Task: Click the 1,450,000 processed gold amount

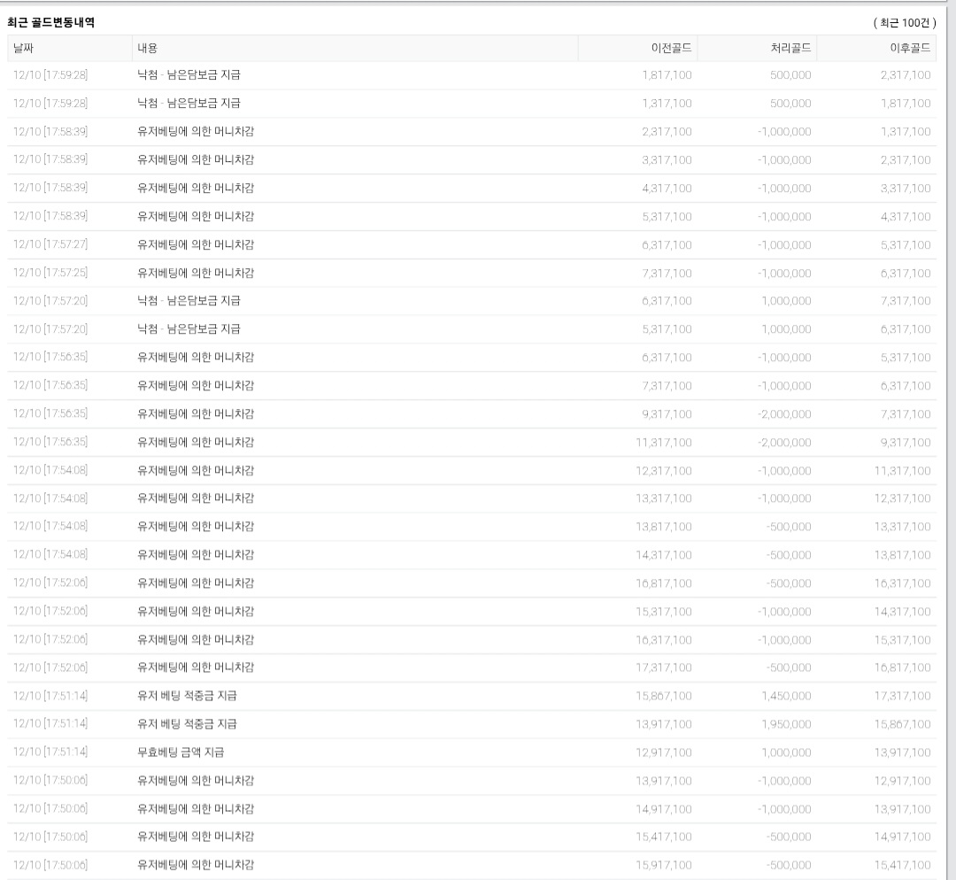Action: [x=786, y=696]
